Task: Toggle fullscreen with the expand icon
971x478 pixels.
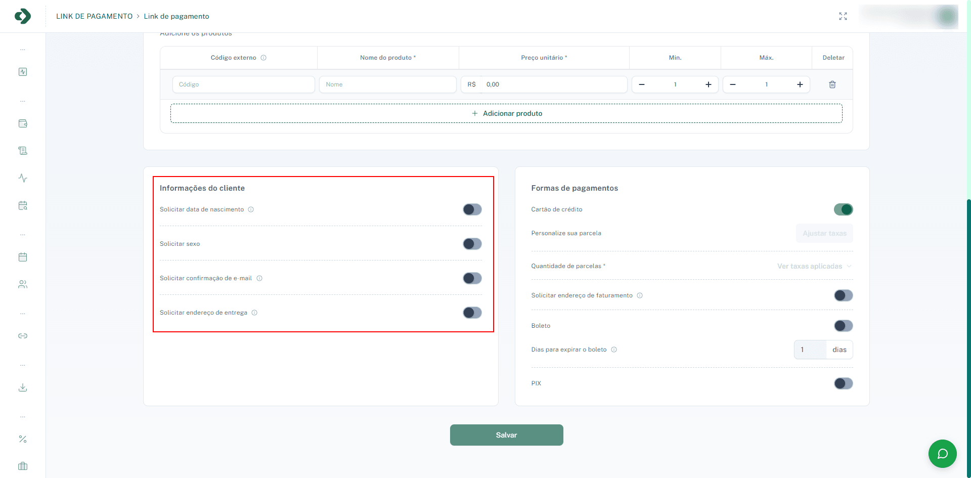Action: tap(843, 16)
